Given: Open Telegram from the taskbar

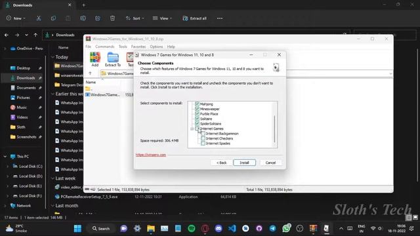Looking at the screenshot, I should click(273, 228).
